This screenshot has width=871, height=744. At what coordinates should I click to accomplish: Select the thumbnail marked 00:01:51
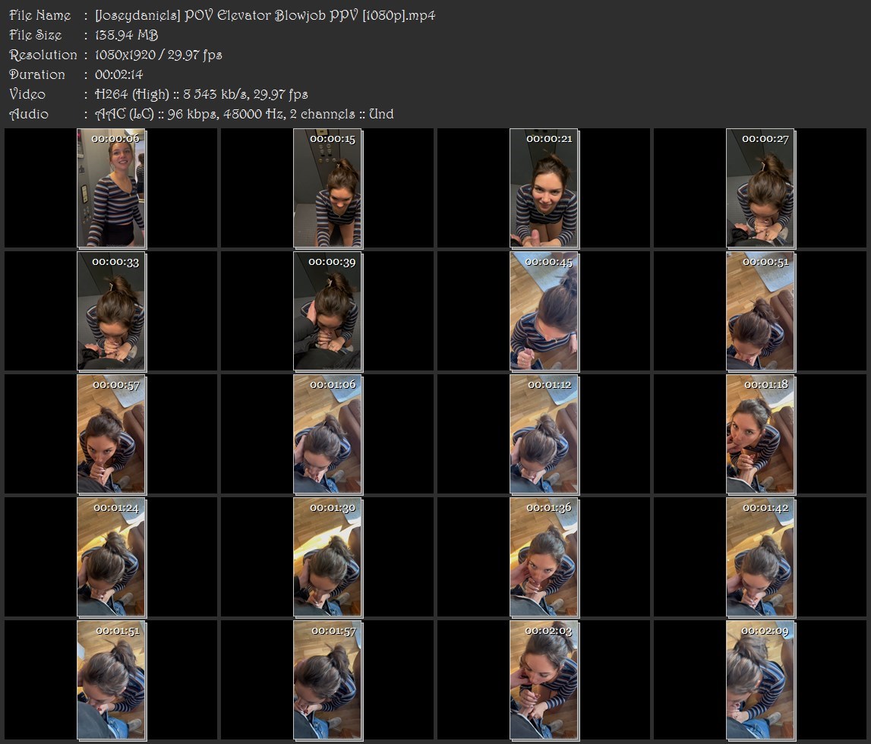111,681
